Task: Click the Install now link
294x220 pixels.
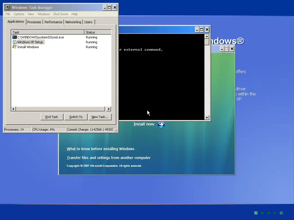Action: tap(144, 124)
